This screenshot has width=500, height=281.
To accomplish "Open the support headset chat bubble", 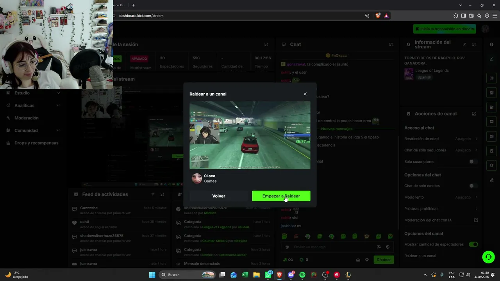I will (x=488, y=257).
